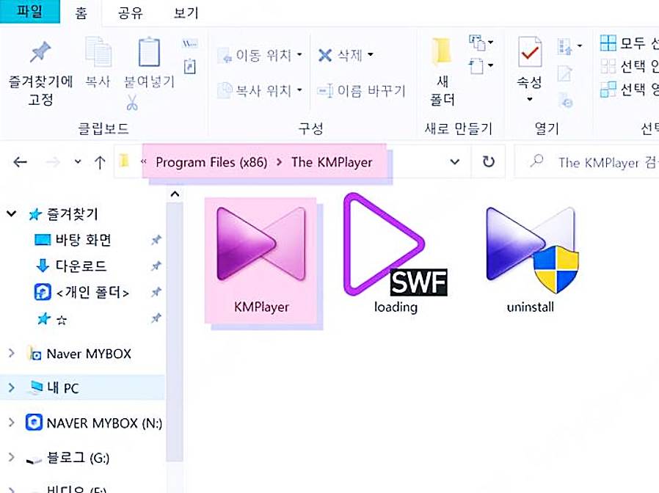659x493 pixels.
Task: Select the loading SWF file
Action: [x=396, y=253]
